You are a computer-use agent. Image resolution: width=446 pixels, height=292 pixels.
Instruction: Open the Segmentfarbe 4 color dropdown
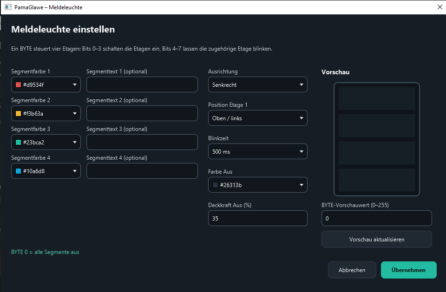coord(46,171)
